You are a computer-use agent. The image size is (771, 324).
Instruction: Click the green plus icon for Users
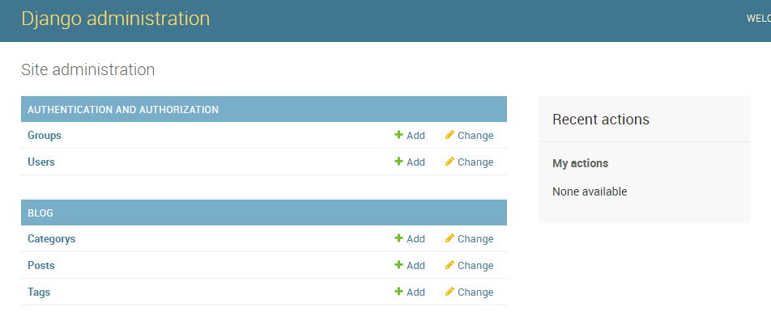(398, 162)
